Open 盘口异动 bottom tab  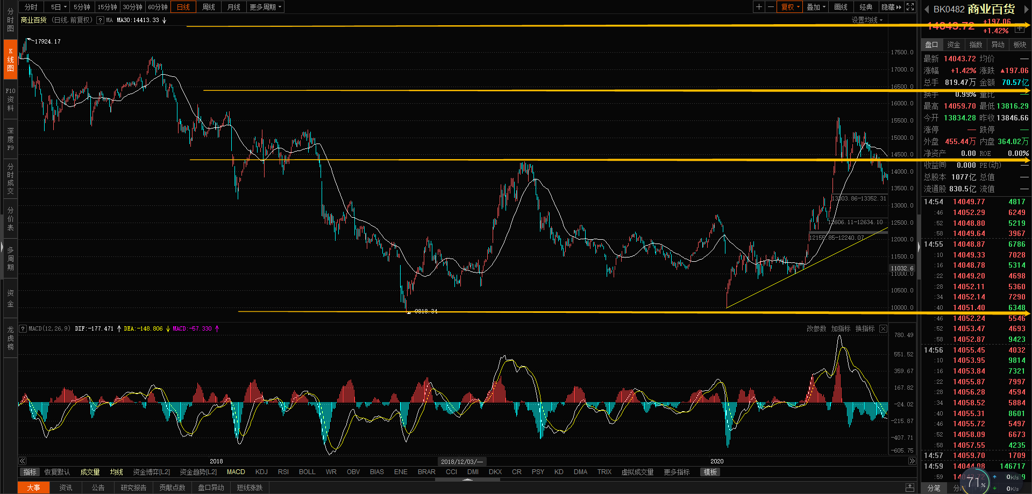[211, 488]
